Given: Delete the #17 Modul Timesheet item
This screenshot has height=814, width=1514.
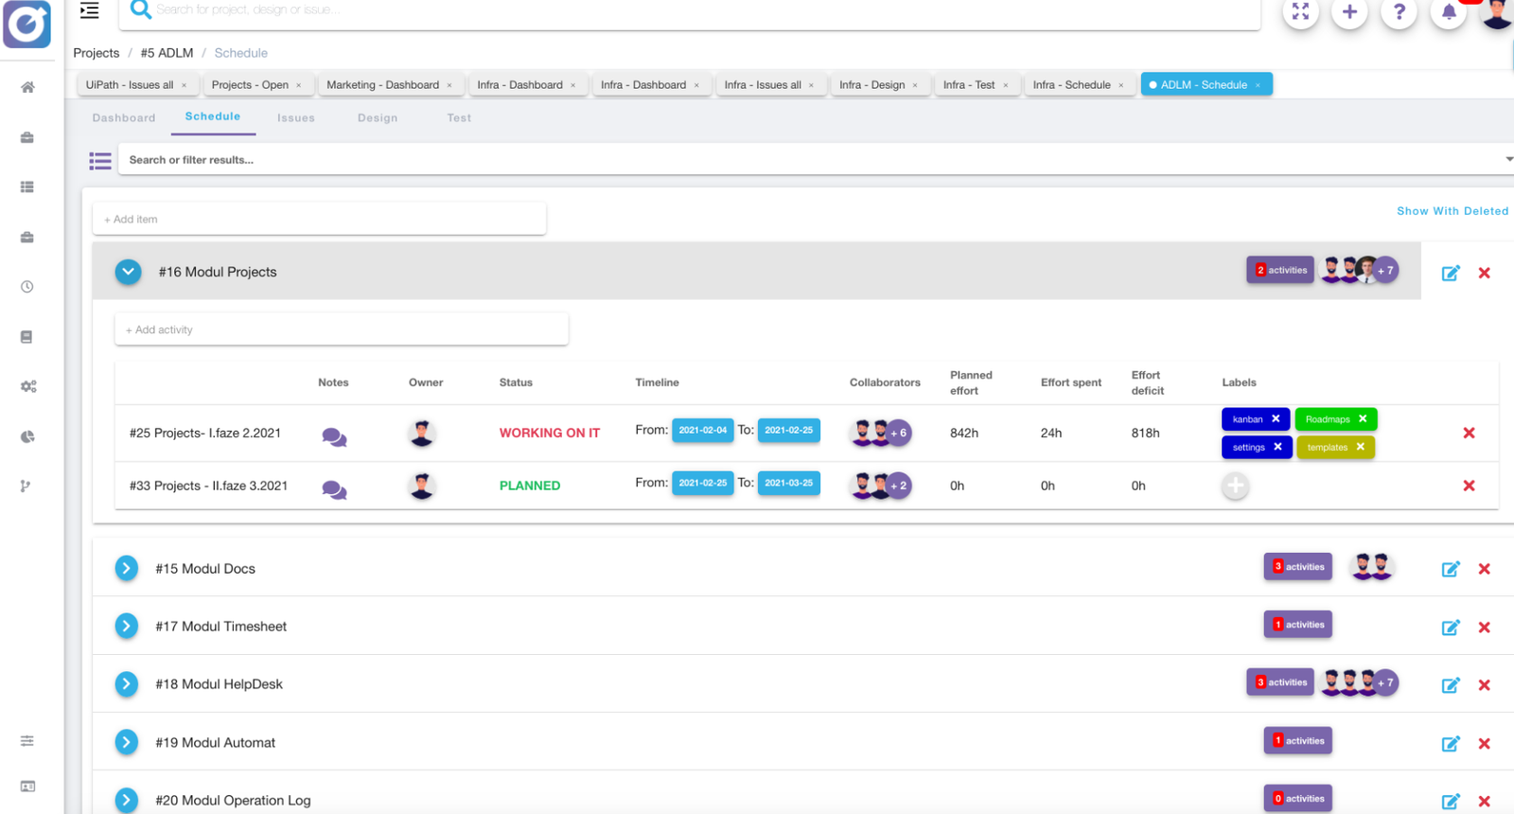Looking at the screenshot, I should pos(1484,628).
